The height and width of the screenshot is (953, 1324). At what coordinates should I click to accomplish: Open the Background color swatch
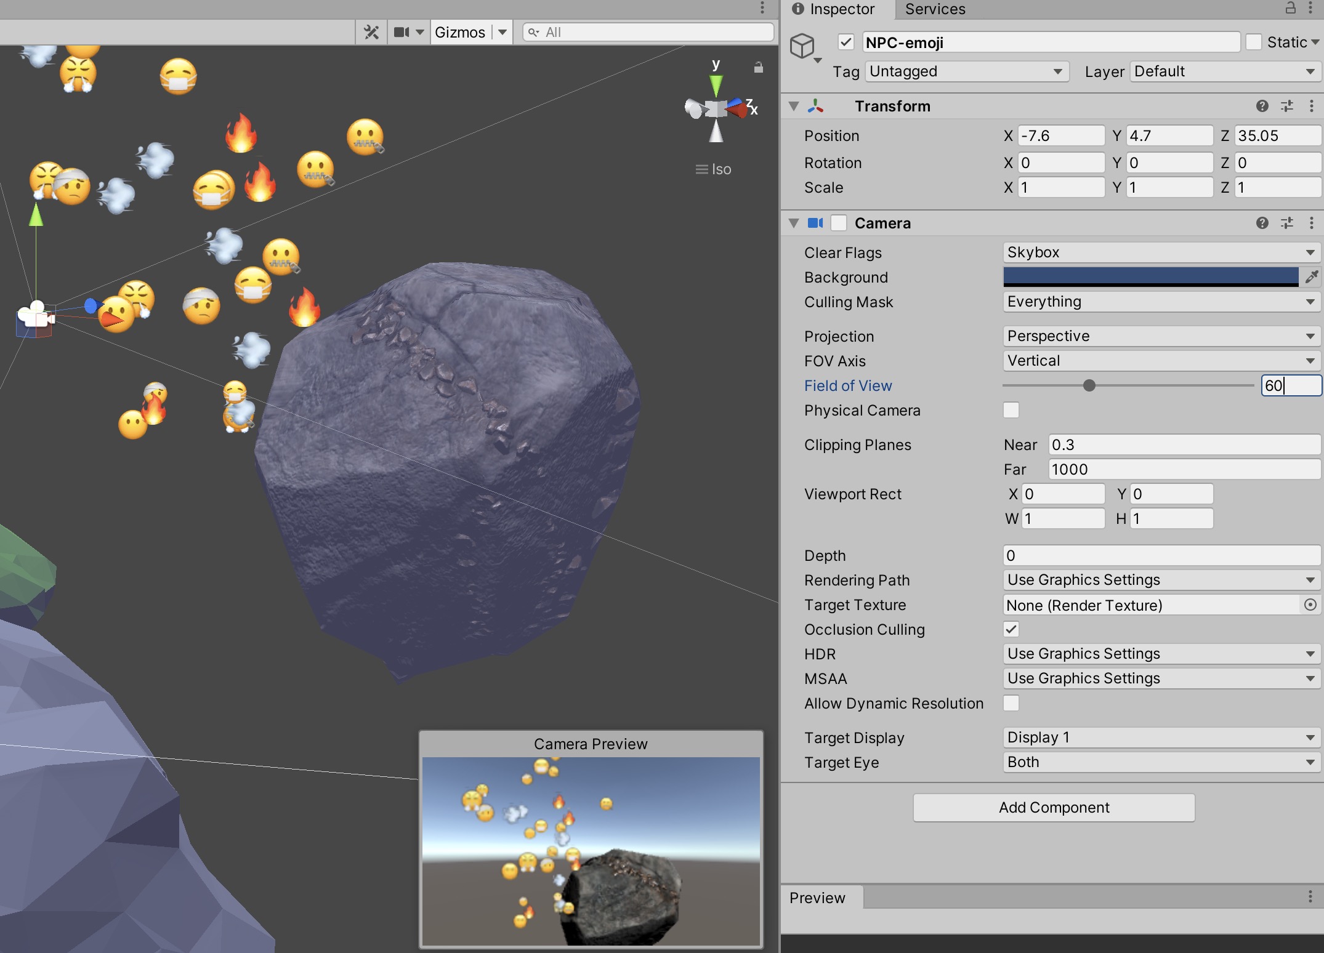pyautogui.click(x=1150, y=277)
